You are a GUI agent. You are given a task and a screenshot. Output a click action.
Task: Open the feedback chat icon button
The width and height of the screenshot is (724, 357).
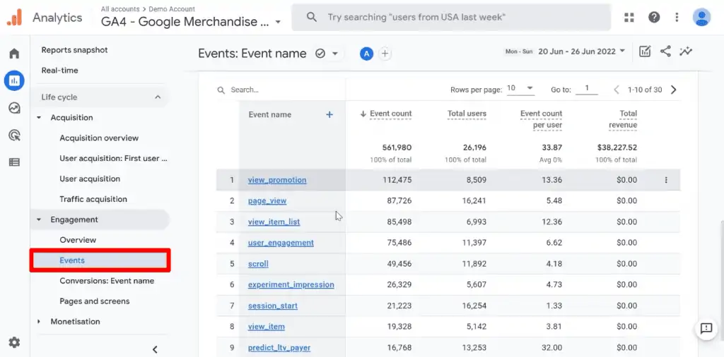tap(706, 329)
